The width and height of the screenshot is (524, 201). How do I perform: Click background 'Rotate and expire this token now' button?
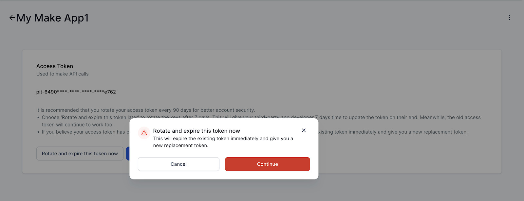point(80,154)
